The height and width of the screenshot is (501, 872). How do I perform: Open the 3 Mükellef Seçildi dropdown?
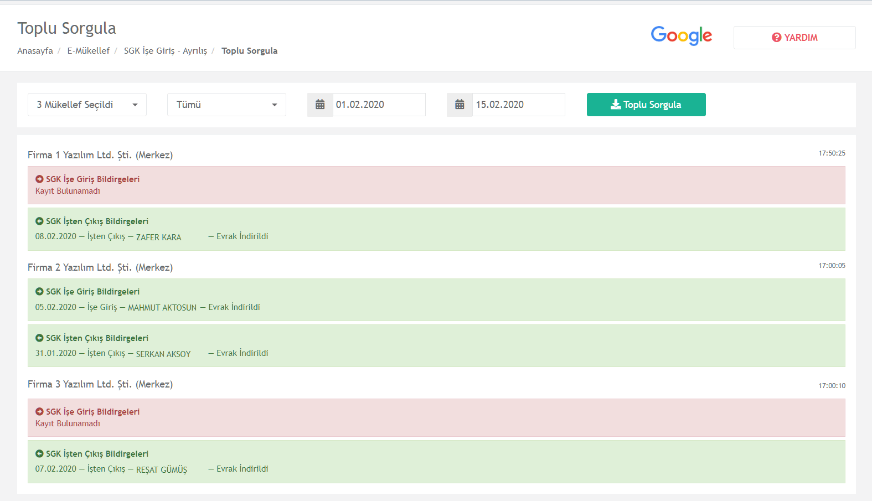click(x=87, y=105)
